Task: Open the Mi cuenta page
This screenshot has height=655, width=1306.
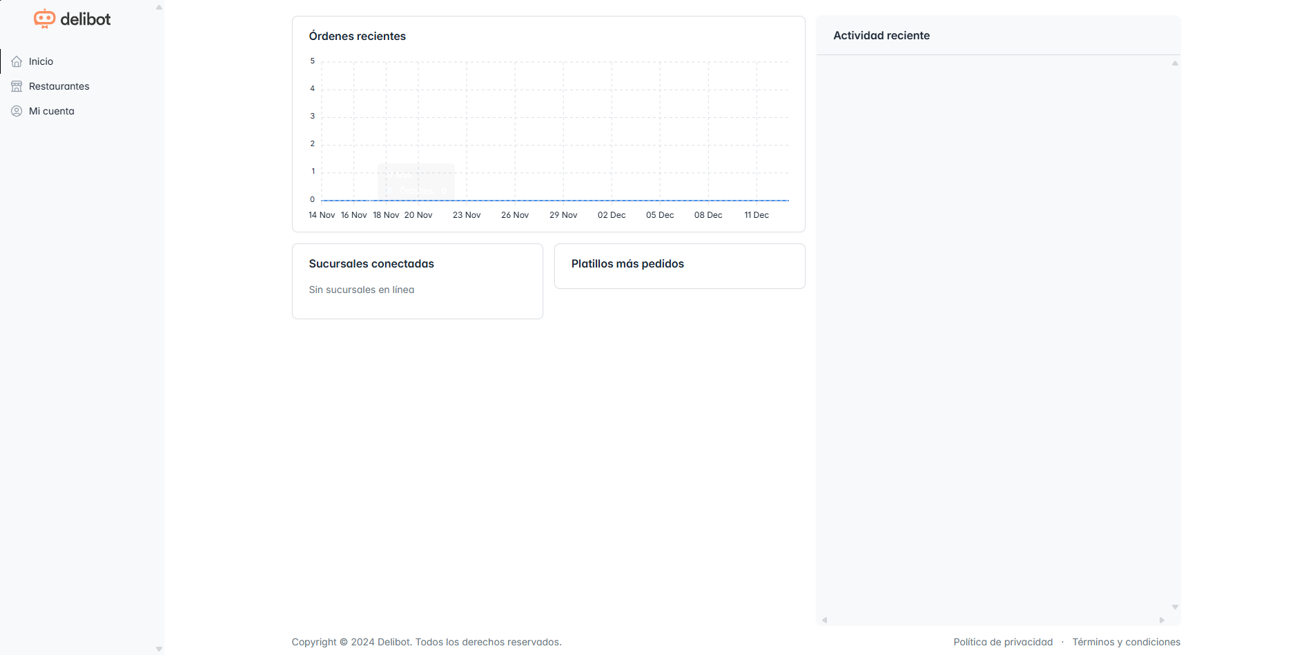Action: coord(51,111)
